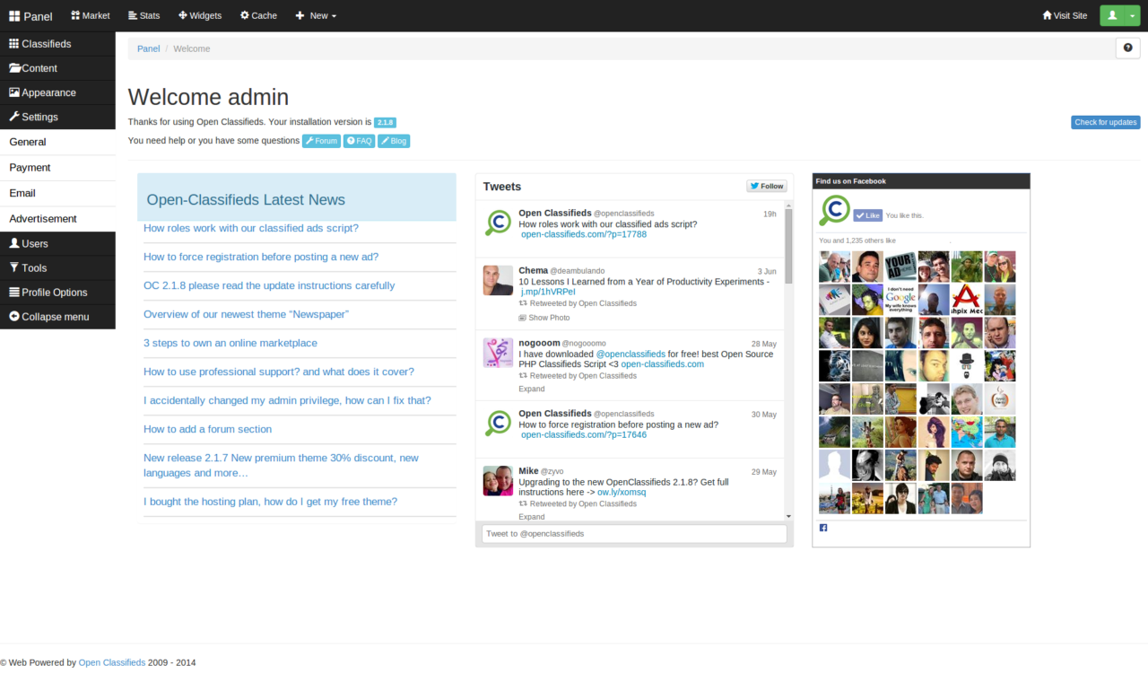Open the admin privilege fix news link
1148x700 pixels.
[x=287, y=400]
